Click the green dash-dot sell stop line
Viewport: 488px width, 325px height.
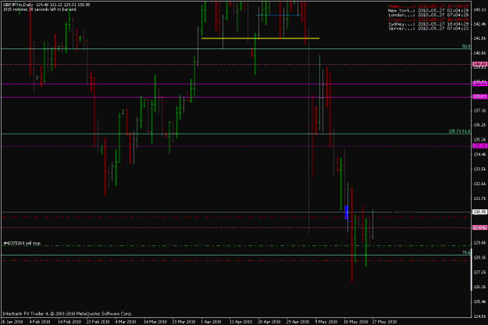tap(235, 246)
